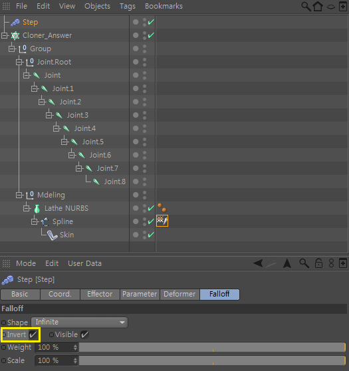Image resolution: width=349 pixels, height=371 pixels.
Task: Click the Joint.1 bone icon
Action: 45,88
